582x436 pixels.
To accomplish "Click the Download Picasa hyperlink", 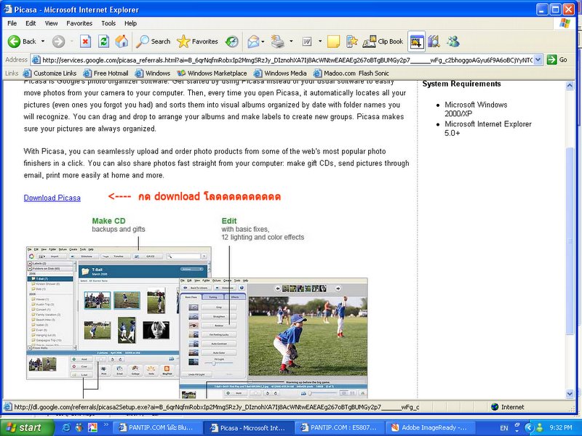I will click(52, 198).
